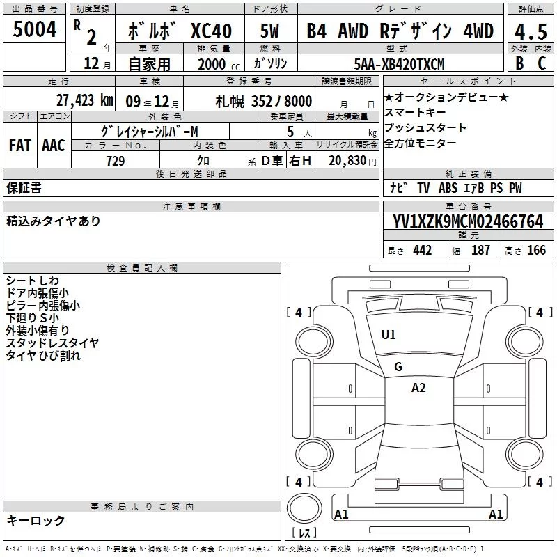Image resolution: width=557 pixels, height=557 pixels.
Task: Select the color number 729 cell
Action: coord(116,160)
